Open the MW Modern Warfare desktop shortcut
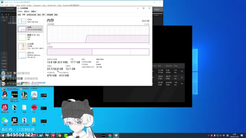The height and width of the screenshot is (138, 246). (14, 96)
